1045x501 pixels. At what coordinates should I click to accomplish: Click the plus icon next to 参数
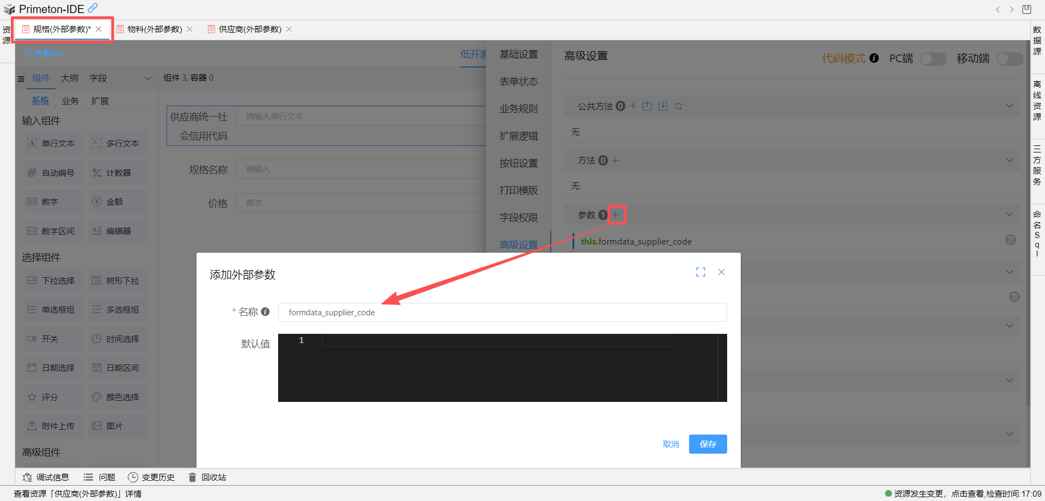tap(616, 215)
